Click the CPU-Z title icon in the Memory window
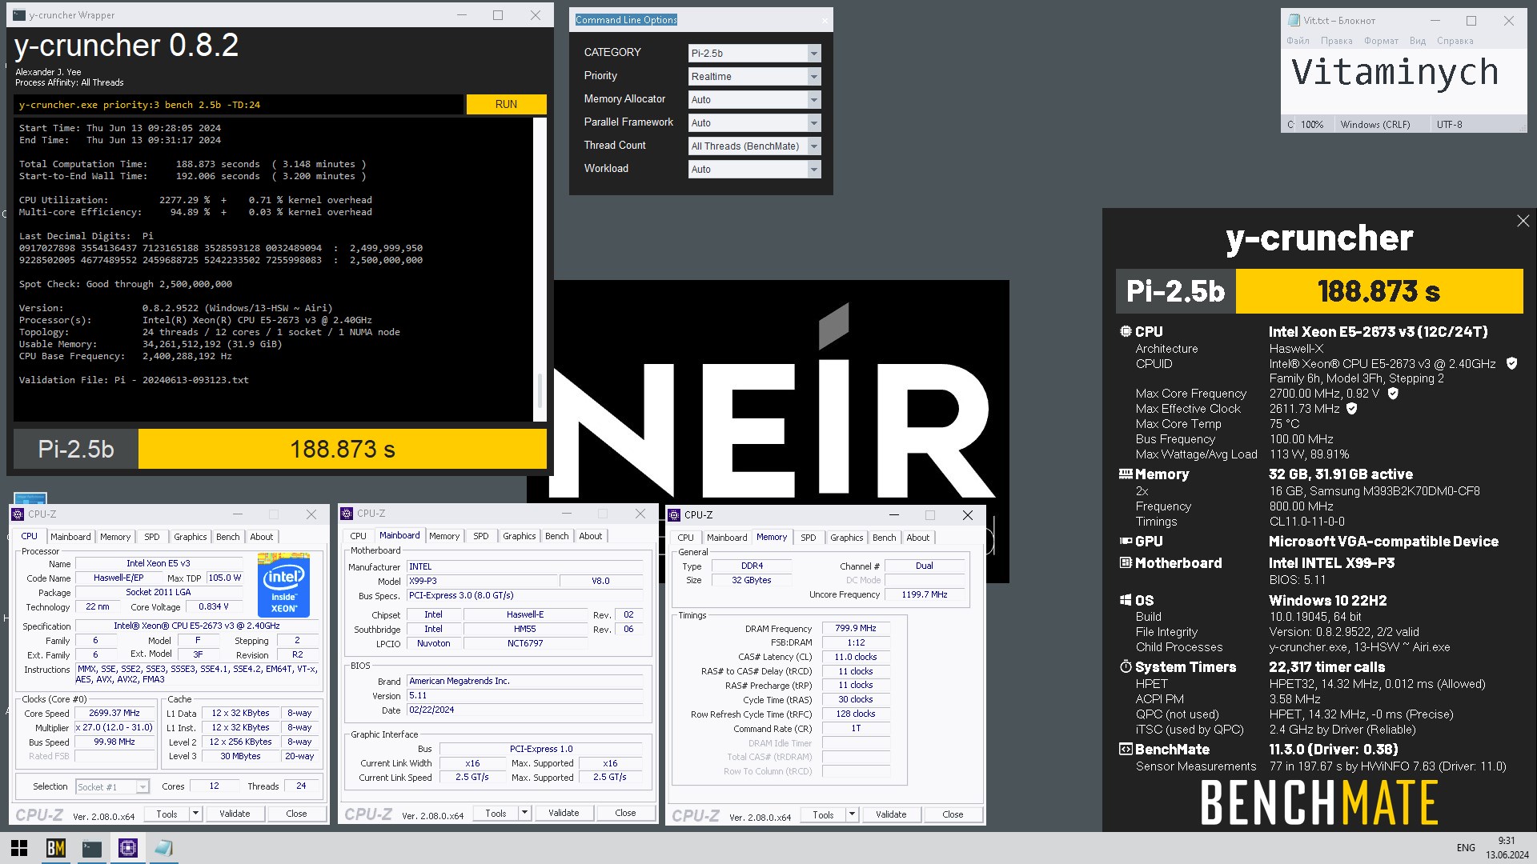1537x864 pixels. click(674, 515)
